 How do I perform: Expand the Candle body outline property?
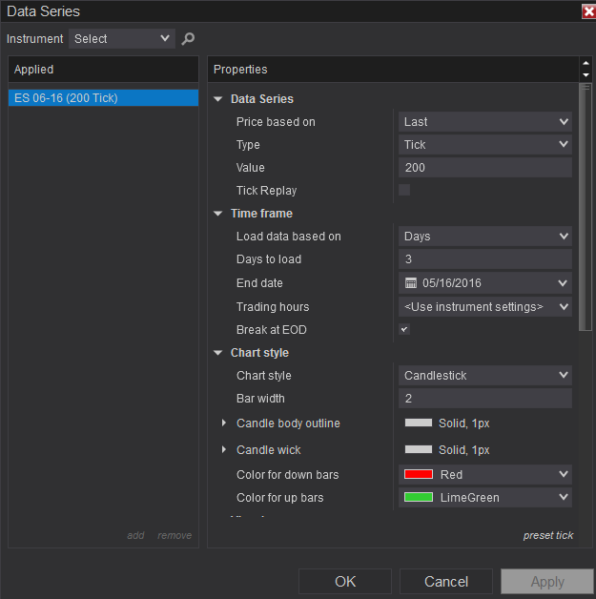click(224, 423)
